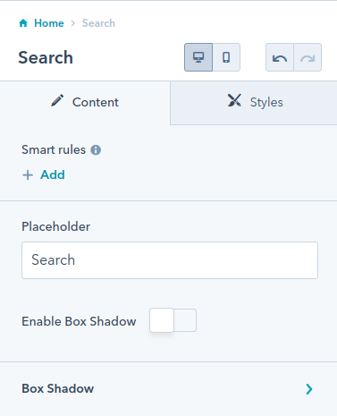
Task: Open the Home breadcrumb link
Action: (x=49, y=23)
